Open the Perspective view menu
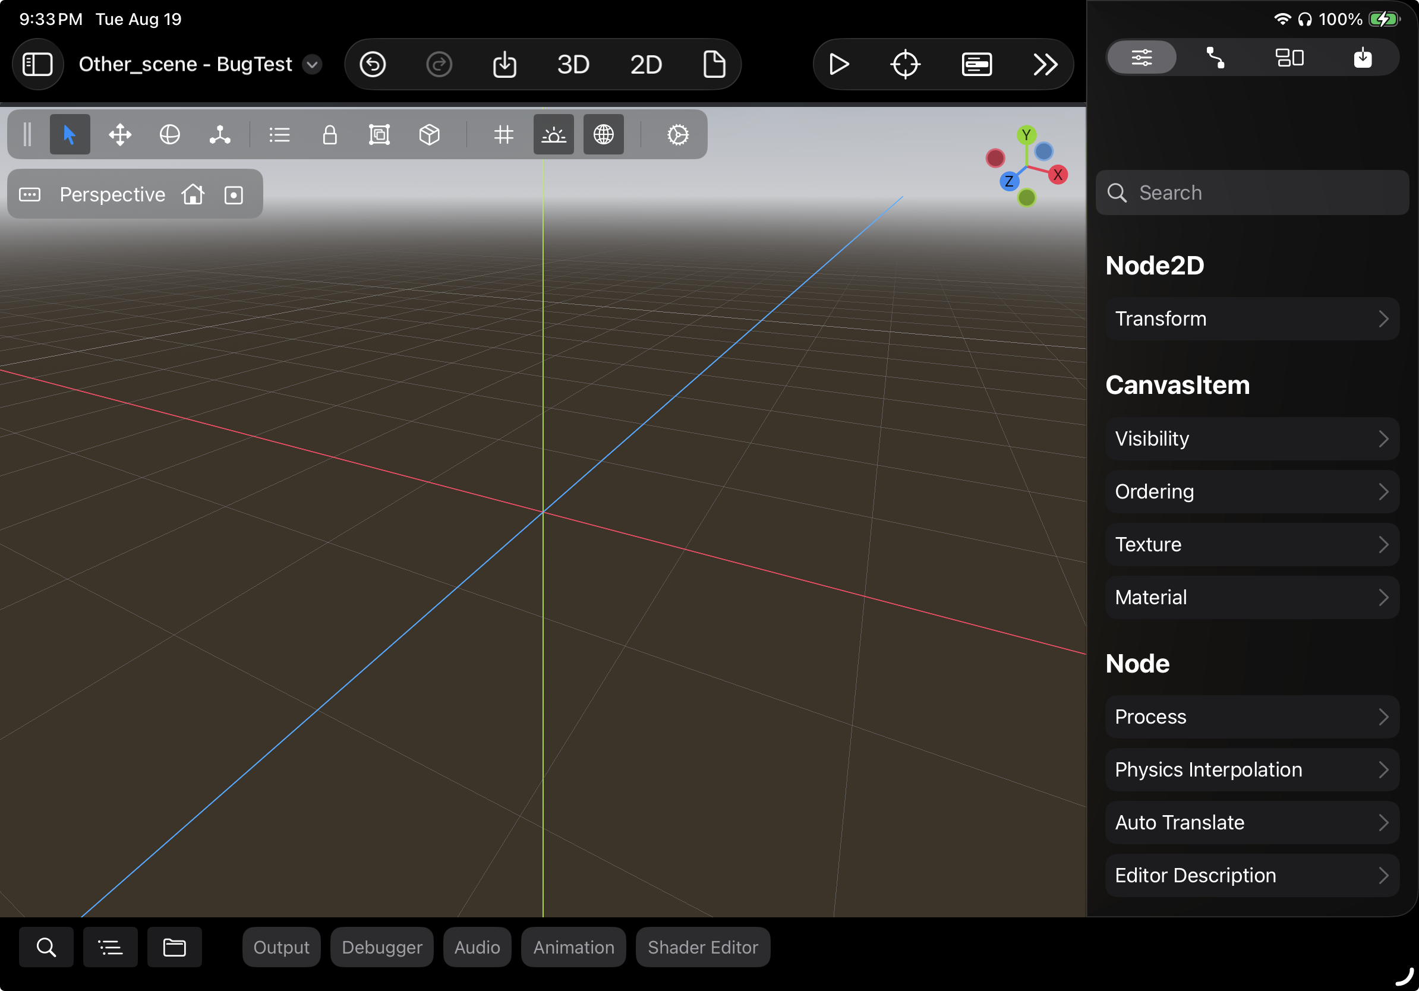 [x=112, y=195]
